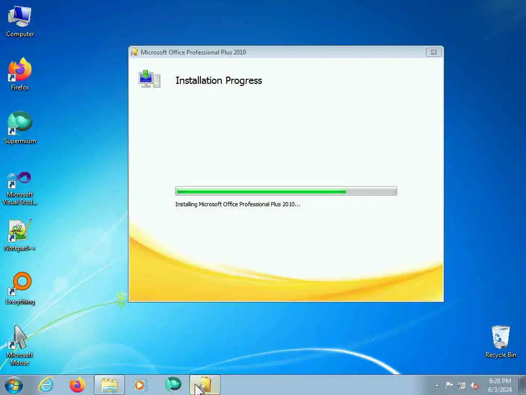Open the network tray icon
This screenshot has height=395, width=526.
[462, 386]
